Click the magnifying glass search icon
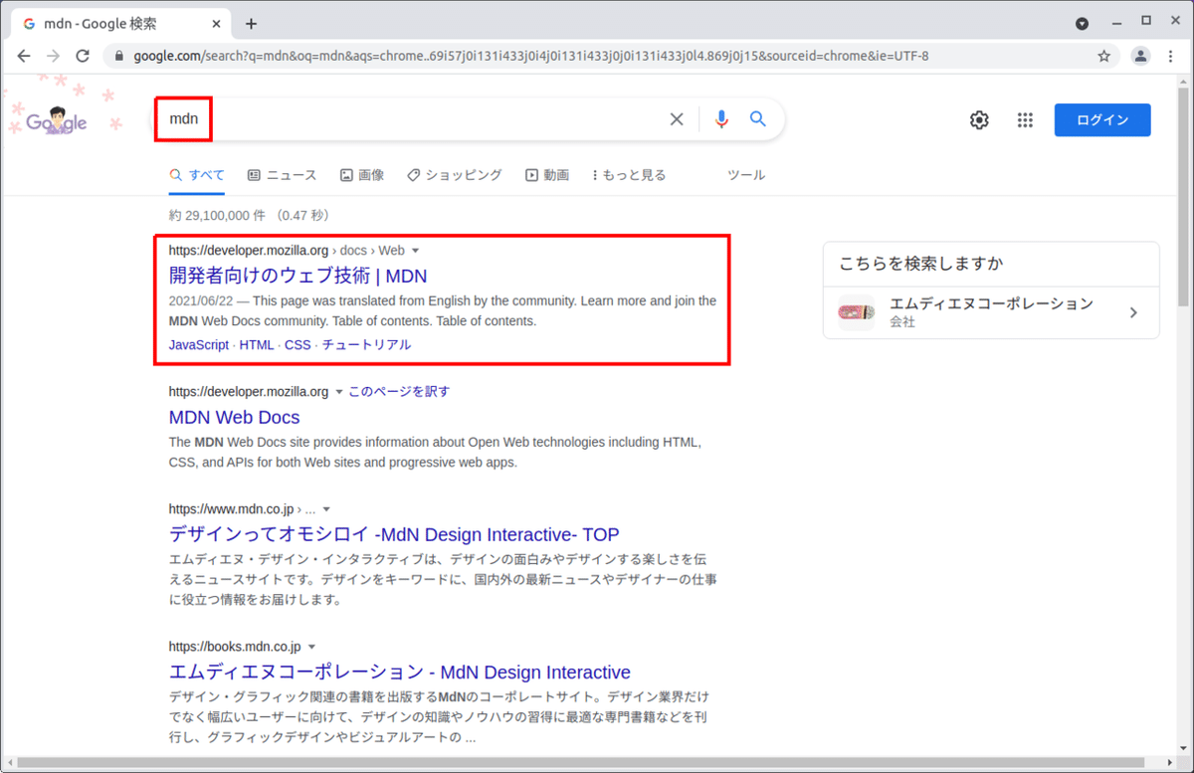1194x773 pixels. click(757, 118)
